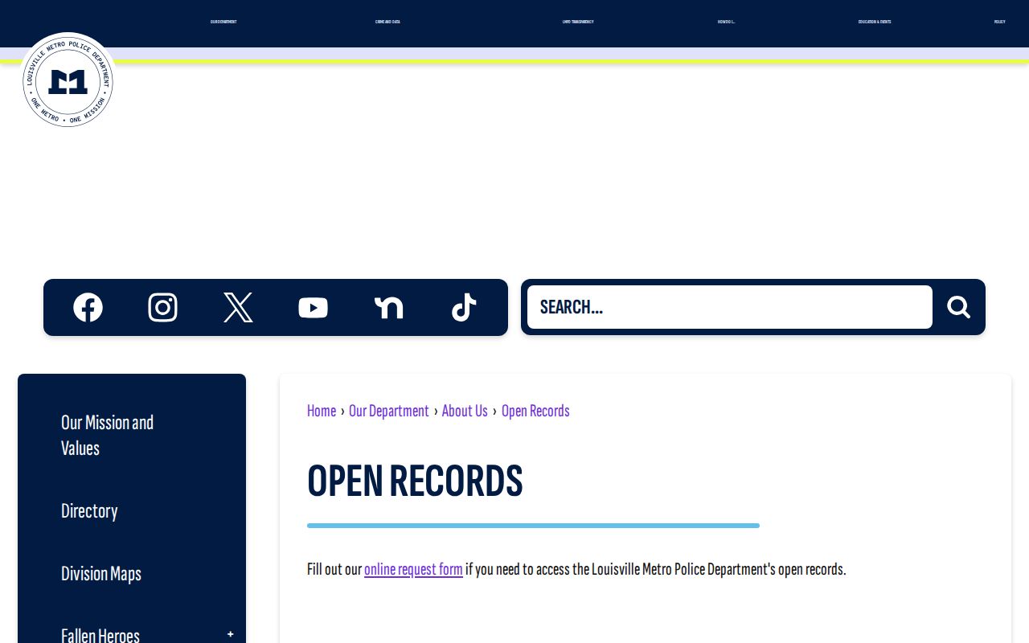Open the Division Maps sidebar item
This screenshot has height=643, width=1029.
pos(101,574)
